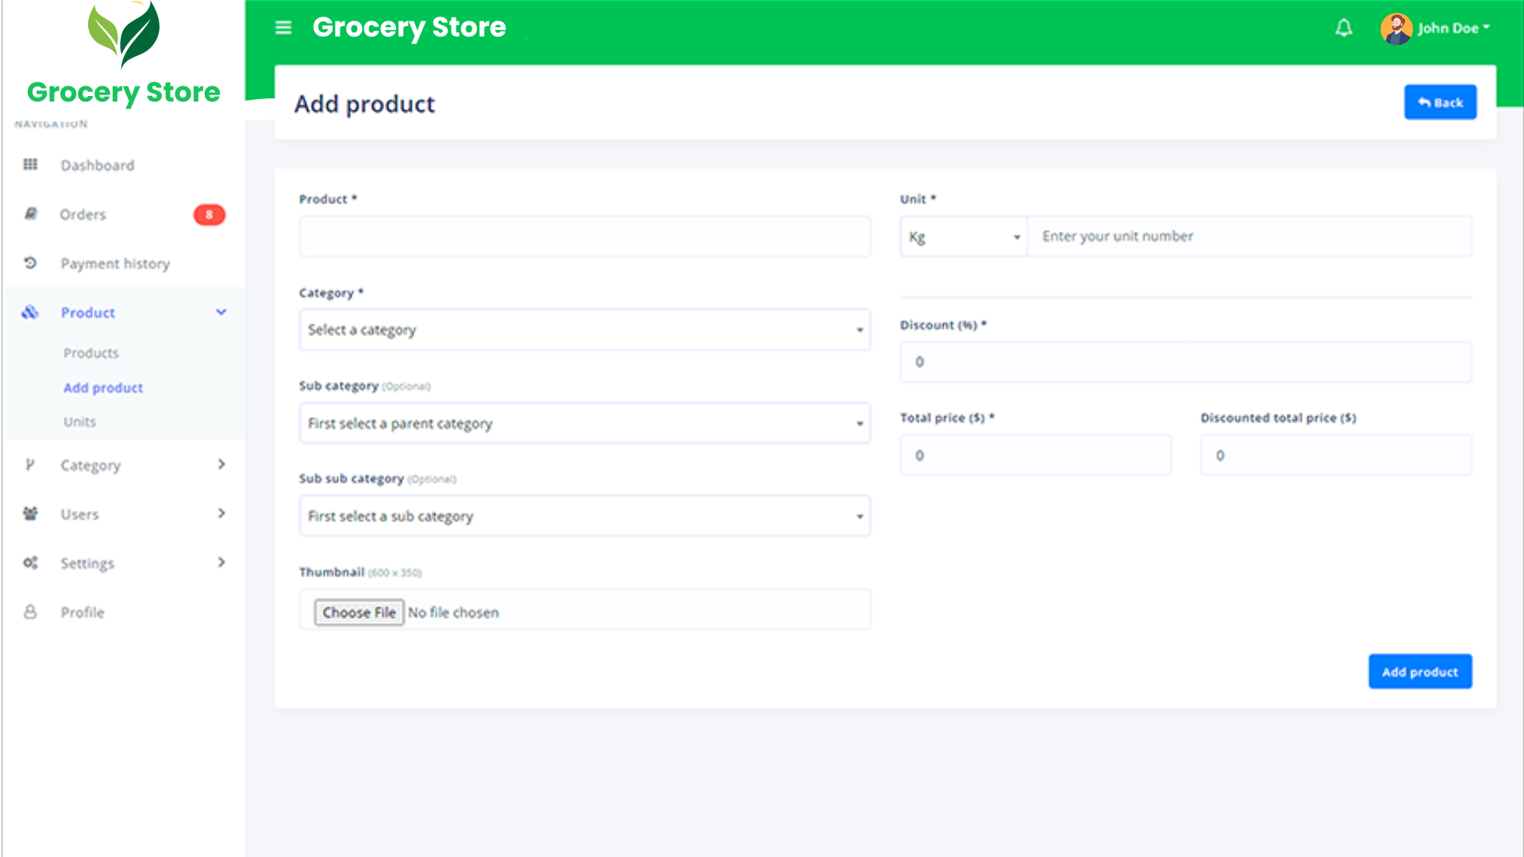The width and height of the screenshot is (1524, 857).
Task: Click the Grocery Store leaf logo
Action: click(124, 35)
